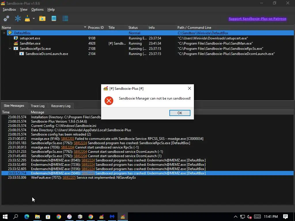The width and height of the screenshot is (295, 221).
Task: Click the SandMan.exe process icon
Action: 16,43
